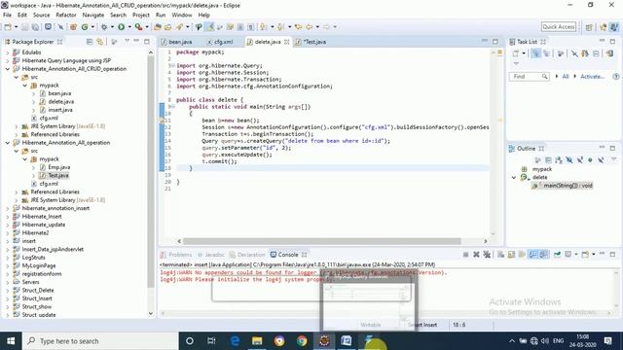Expand JRE System Library in CRUD project
Viewport: 623px width, 350px height.
17,126
